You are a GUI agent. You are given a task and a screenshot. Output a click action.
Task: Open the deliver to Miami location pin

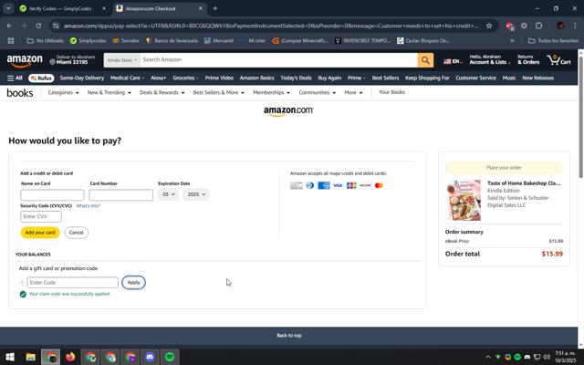click(x=53, y=62)
